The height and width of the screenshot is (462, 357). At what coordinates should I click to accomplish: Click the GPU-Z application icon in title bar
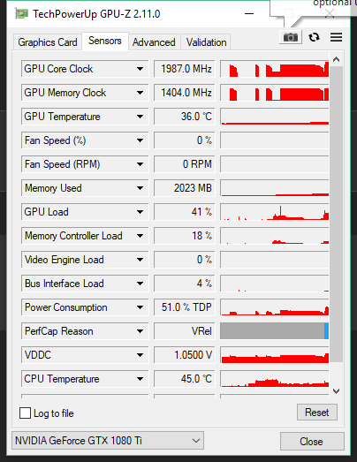[21, 14]
